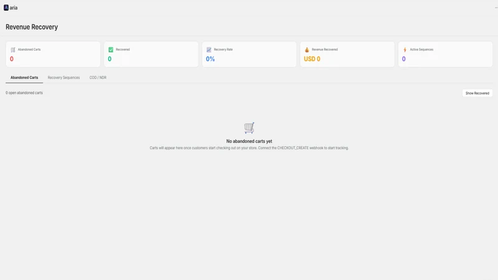Click the Revenue Recovery page heading
The width and height of the screenshot is (498, 280).
pyautogui.click(x=32, y=27)
